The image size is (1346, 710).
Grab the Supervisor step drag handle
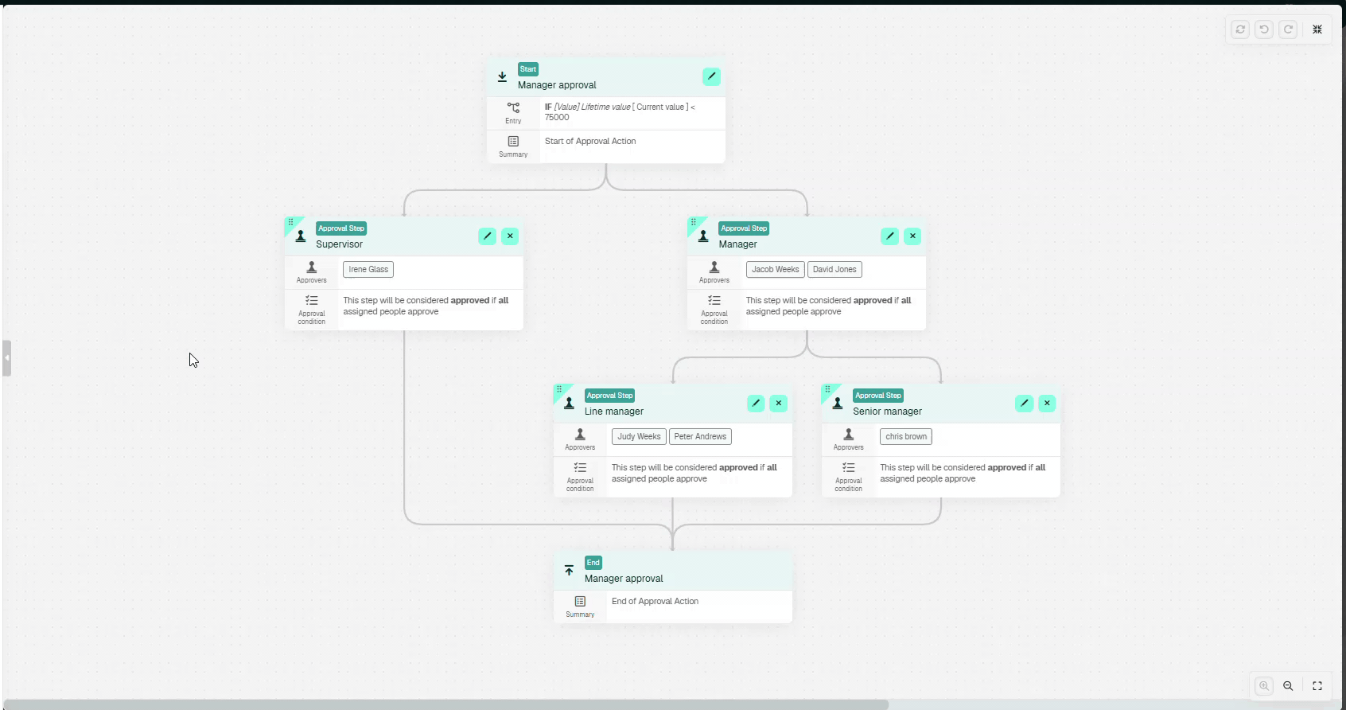(291, 222)
